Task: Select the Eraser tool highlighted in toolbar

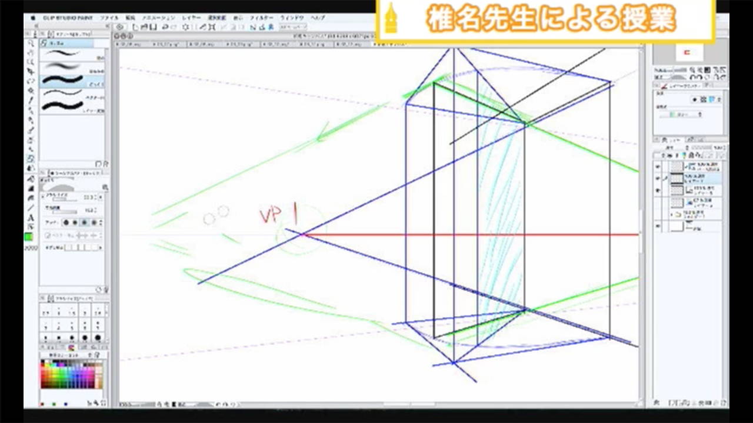Action: pyautogui.click(x=31, y=159)
